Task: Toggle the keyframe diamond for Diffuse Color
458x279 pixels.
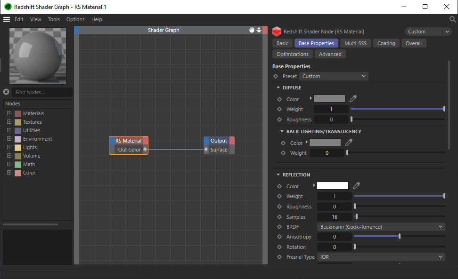Action: tap(279, 99)
